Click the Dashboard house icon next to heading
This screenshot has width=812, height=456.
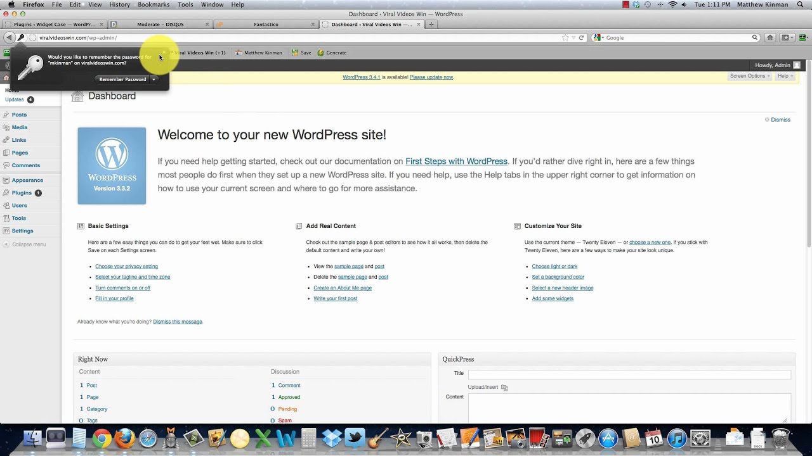[x=77, y=96]
